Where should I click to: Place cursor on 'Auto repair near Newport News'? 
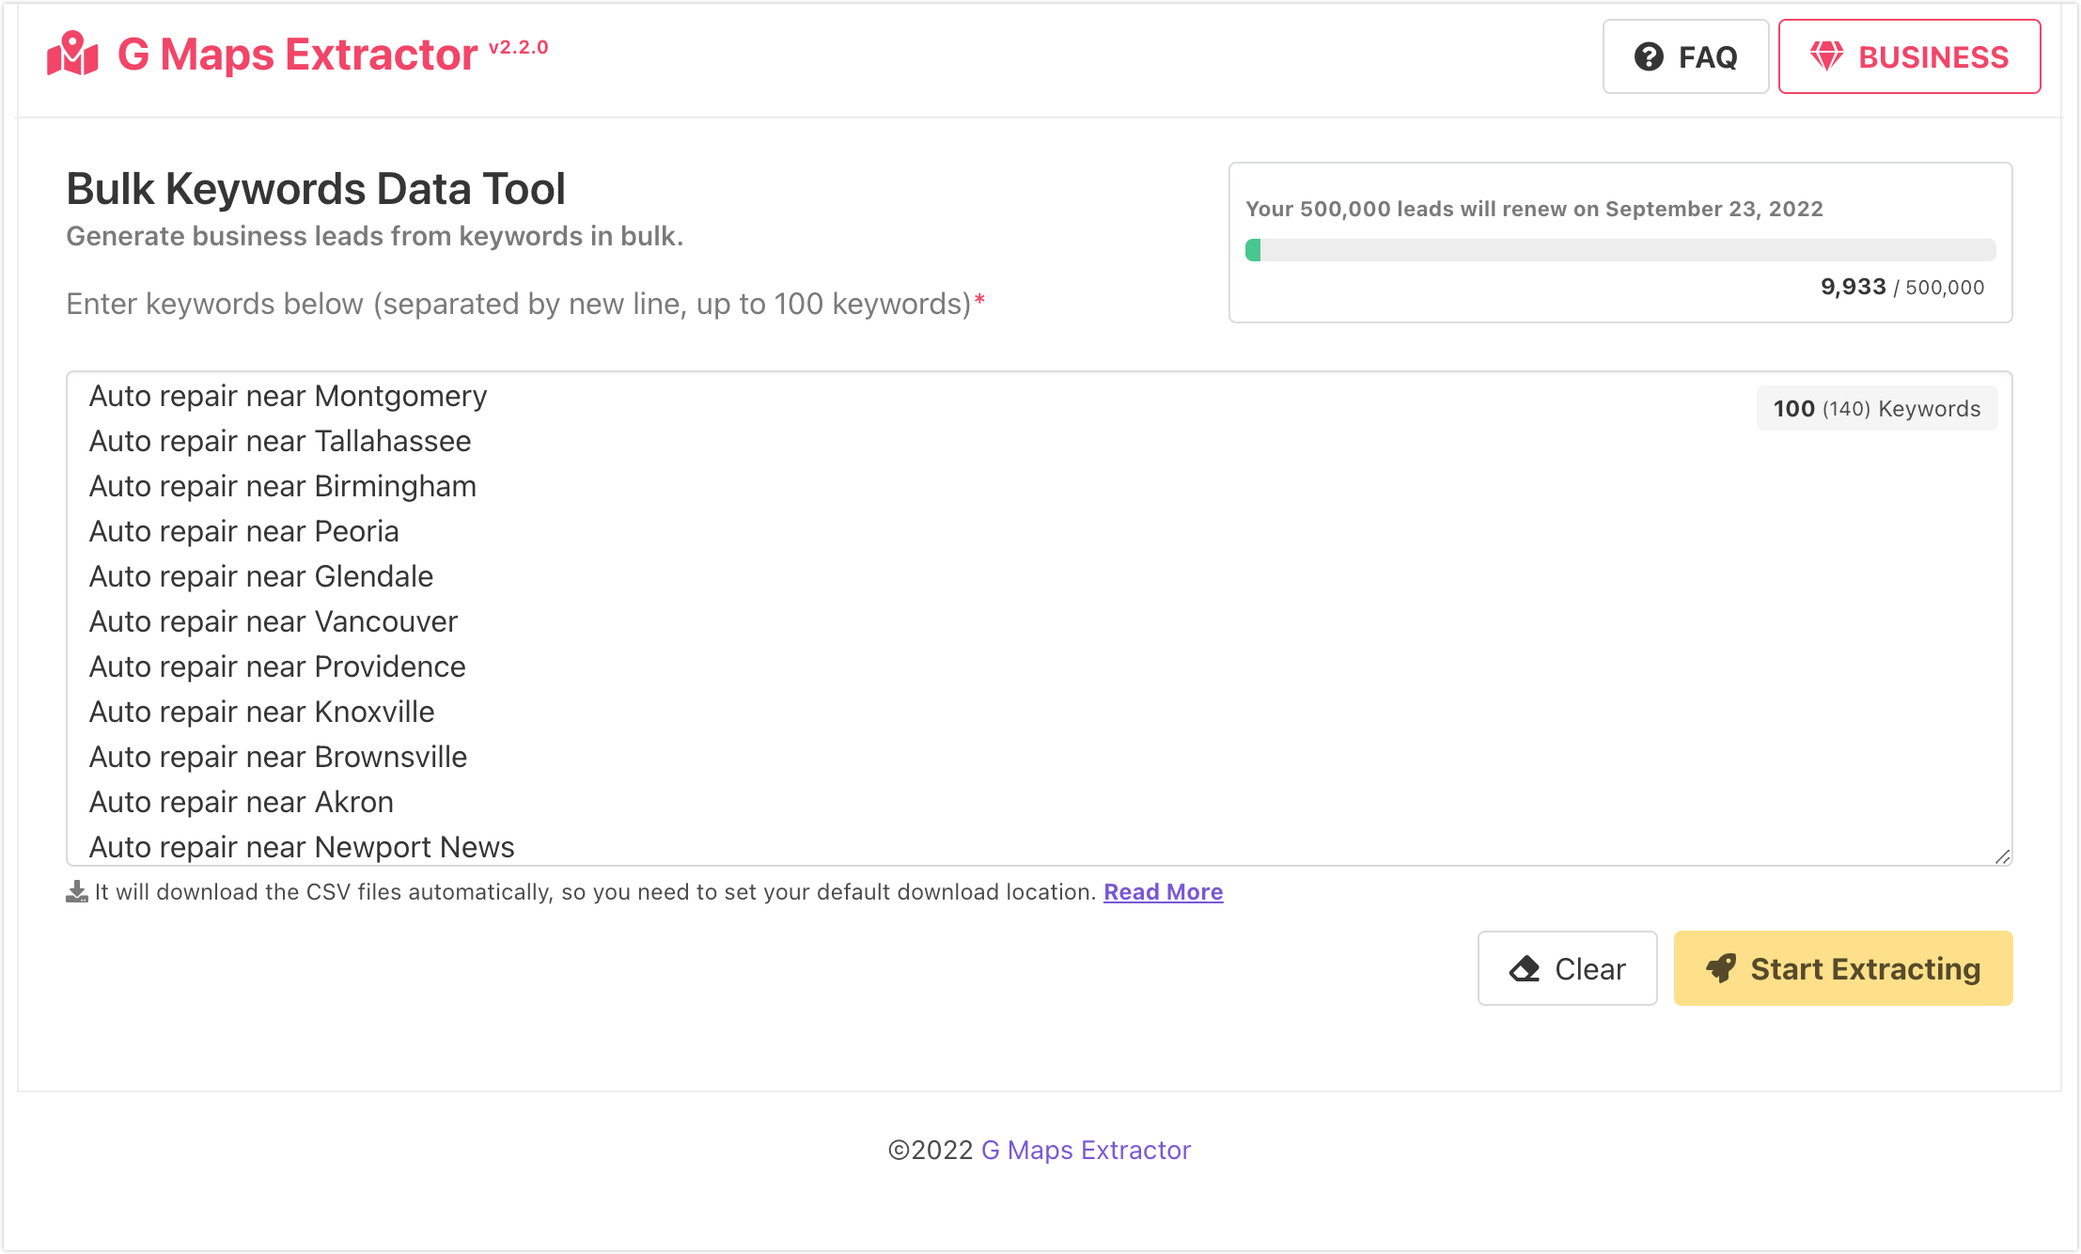coord(301,847)
